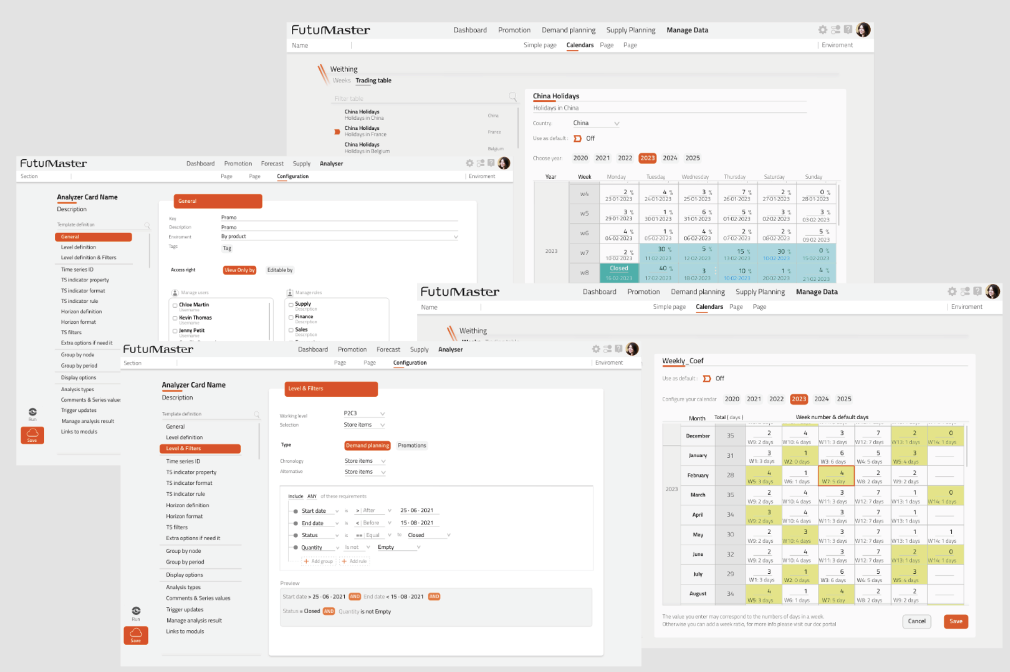Image resolution: width=1010 pixels, height=672 pixels.
Task: Enable Use as default in Weekly_Coef panel
Action: pos(707,378)
